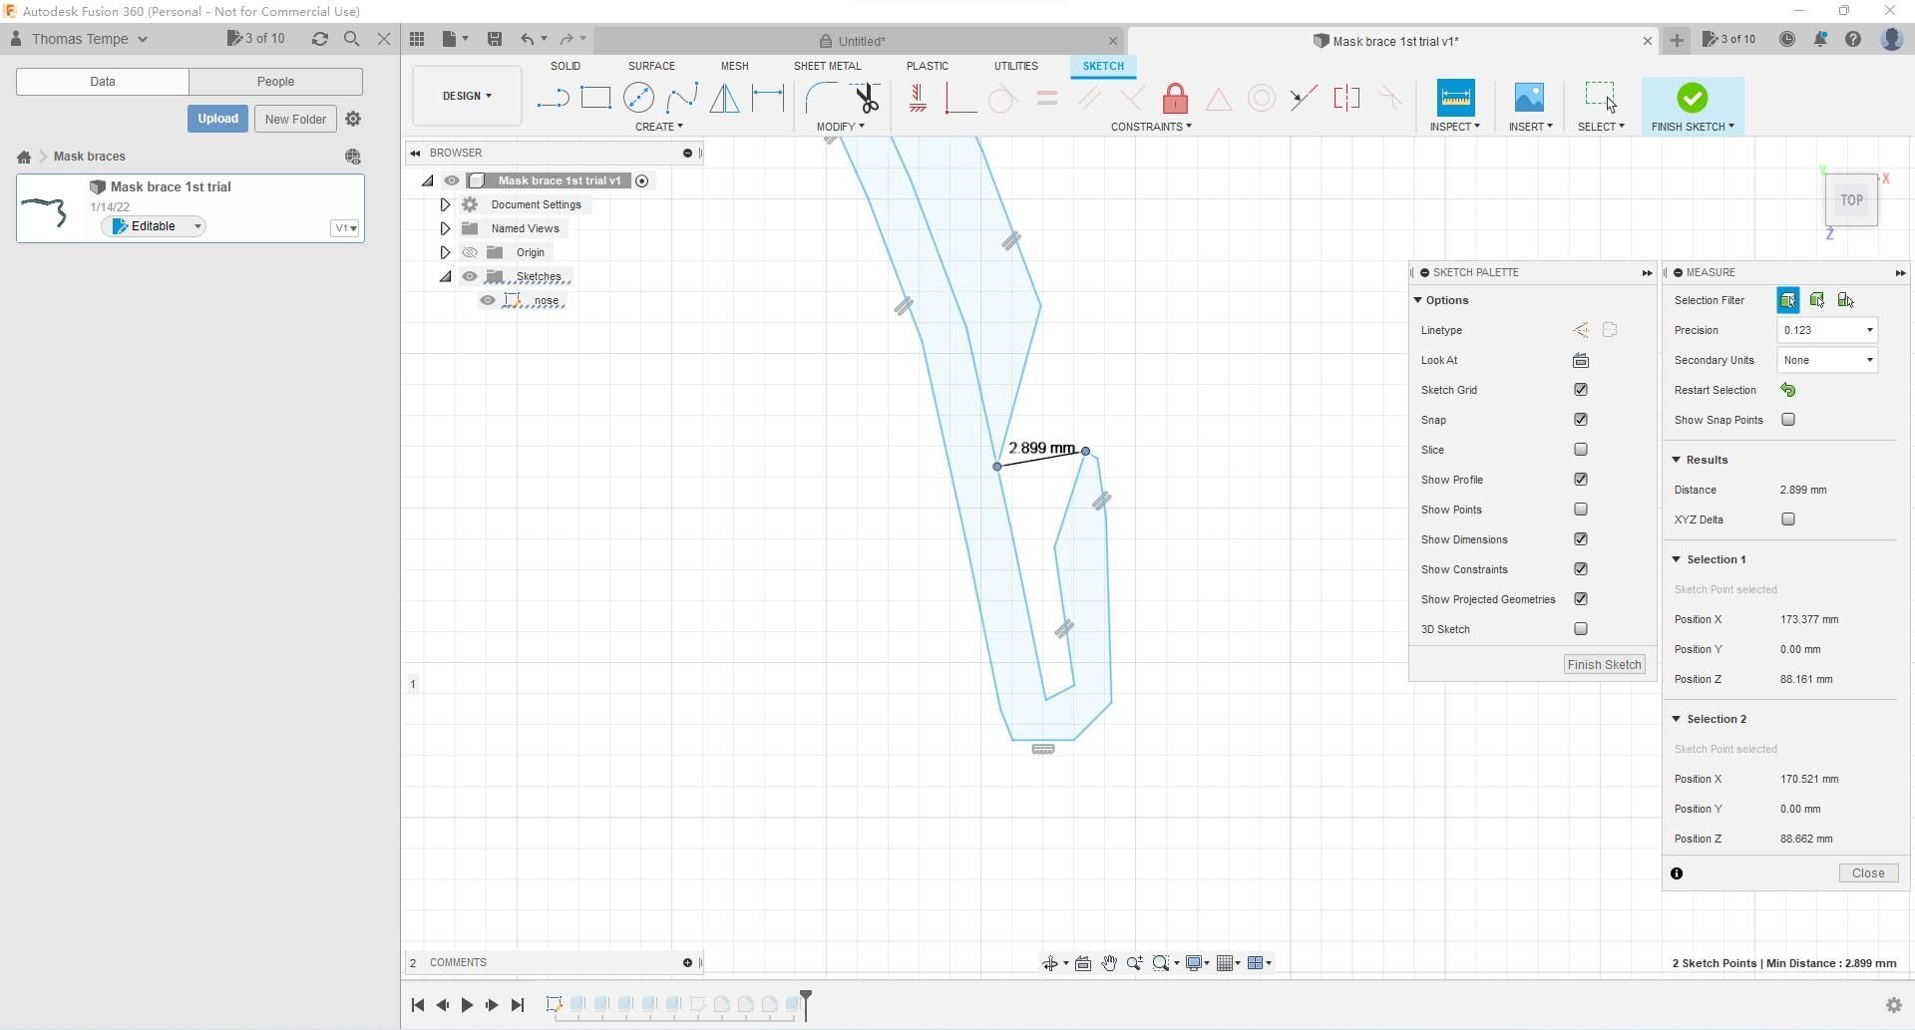This screenshot has width=1915, height=1030.
Task: Click the Look At icon in Sketch Palette
Action: [1581, 360]
